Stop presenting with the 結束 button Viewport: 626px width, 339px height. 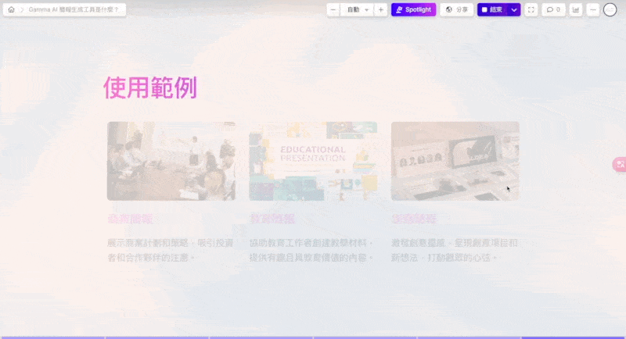coord(492,9)
